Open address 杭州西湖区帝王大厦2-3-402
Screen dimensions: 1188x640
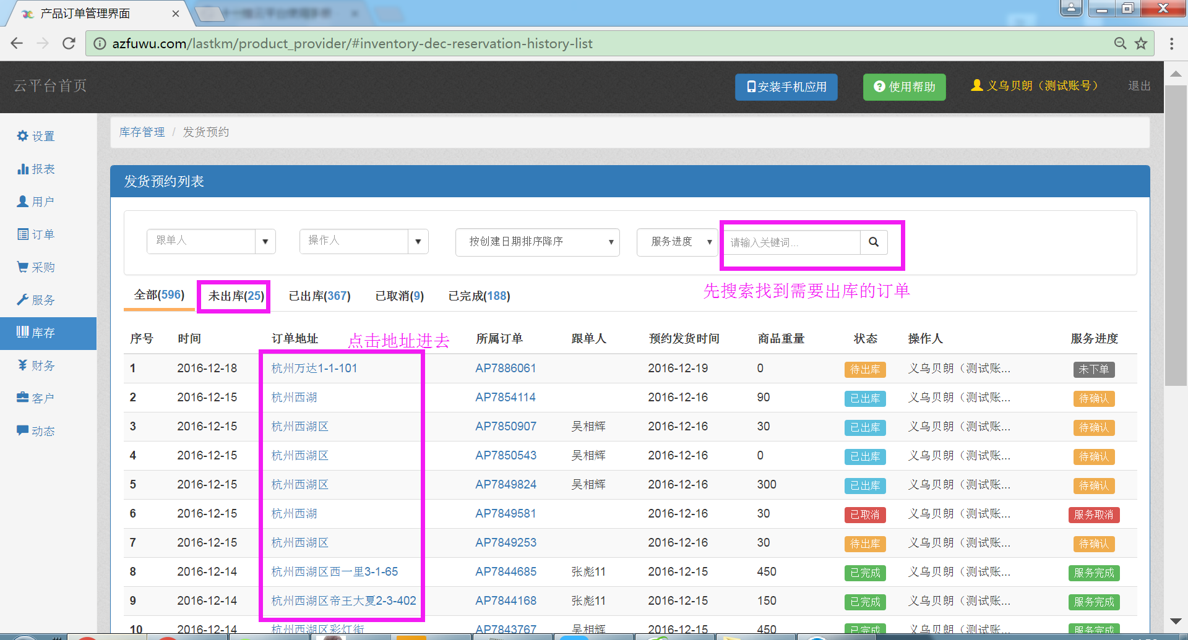pos(343,600)
